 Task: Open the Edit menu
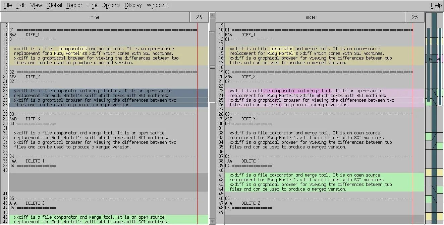coord(21,5)
